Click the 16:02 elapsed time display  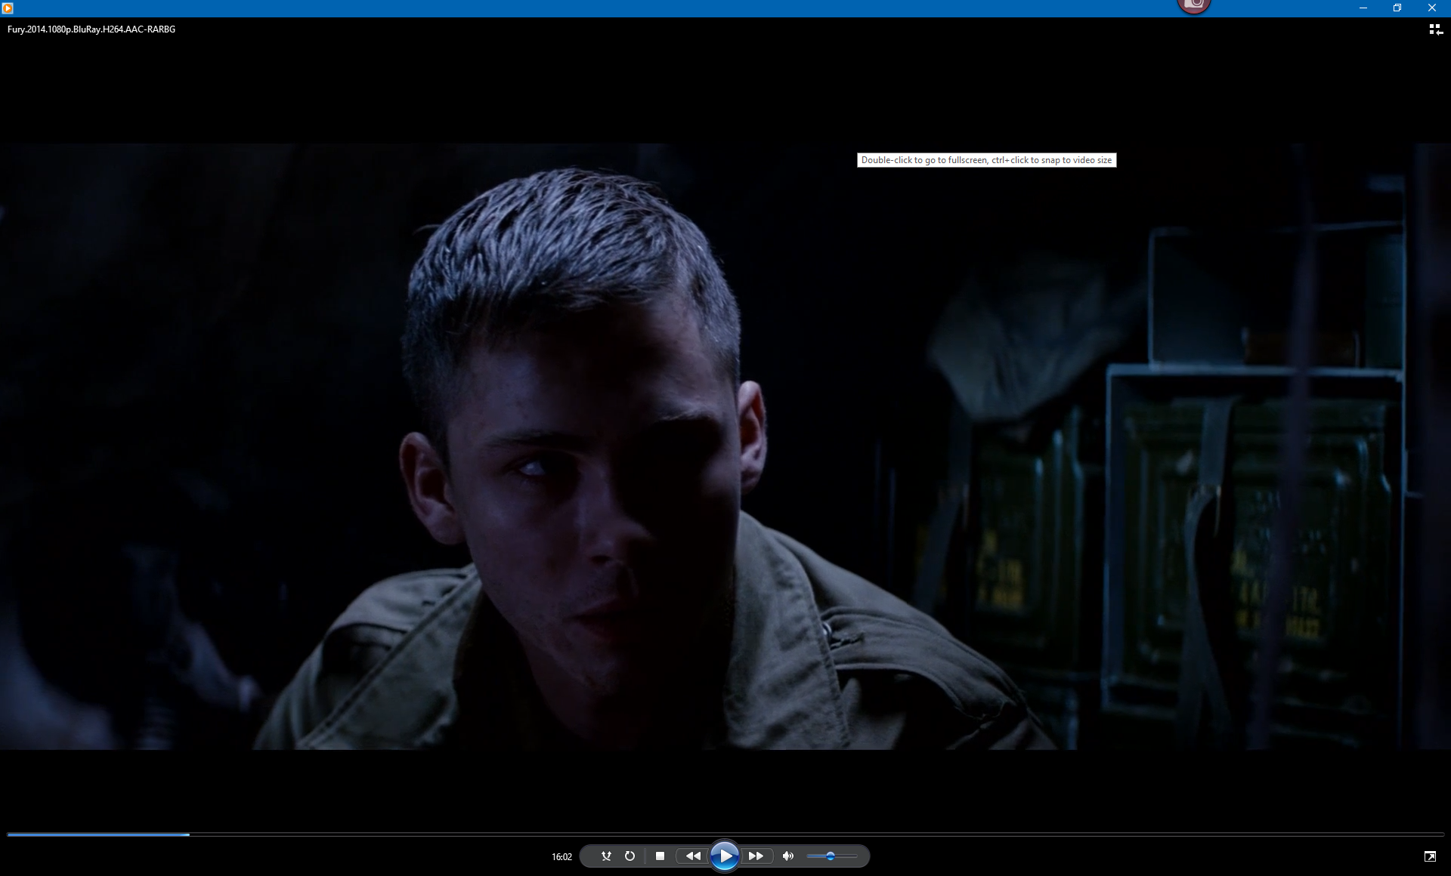[562, 856]
